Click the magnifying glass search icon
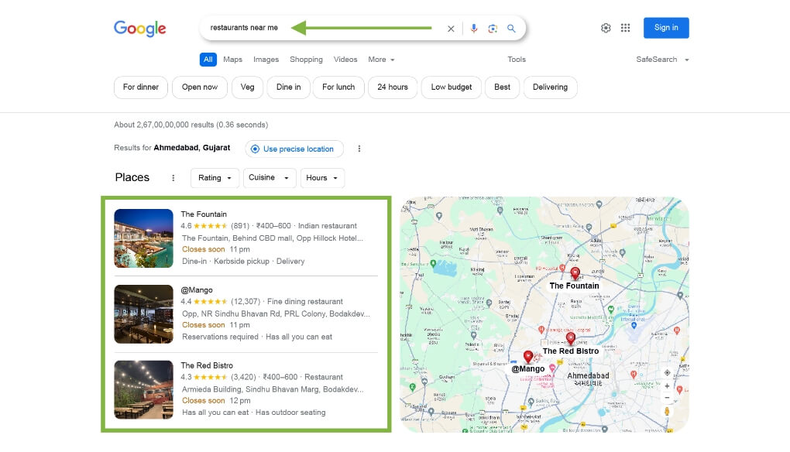The height and width of the screenshot is (452, 790). point(511,28)
